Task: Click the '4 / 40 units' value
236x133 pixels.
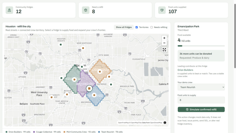Action: tap(184, 40)
